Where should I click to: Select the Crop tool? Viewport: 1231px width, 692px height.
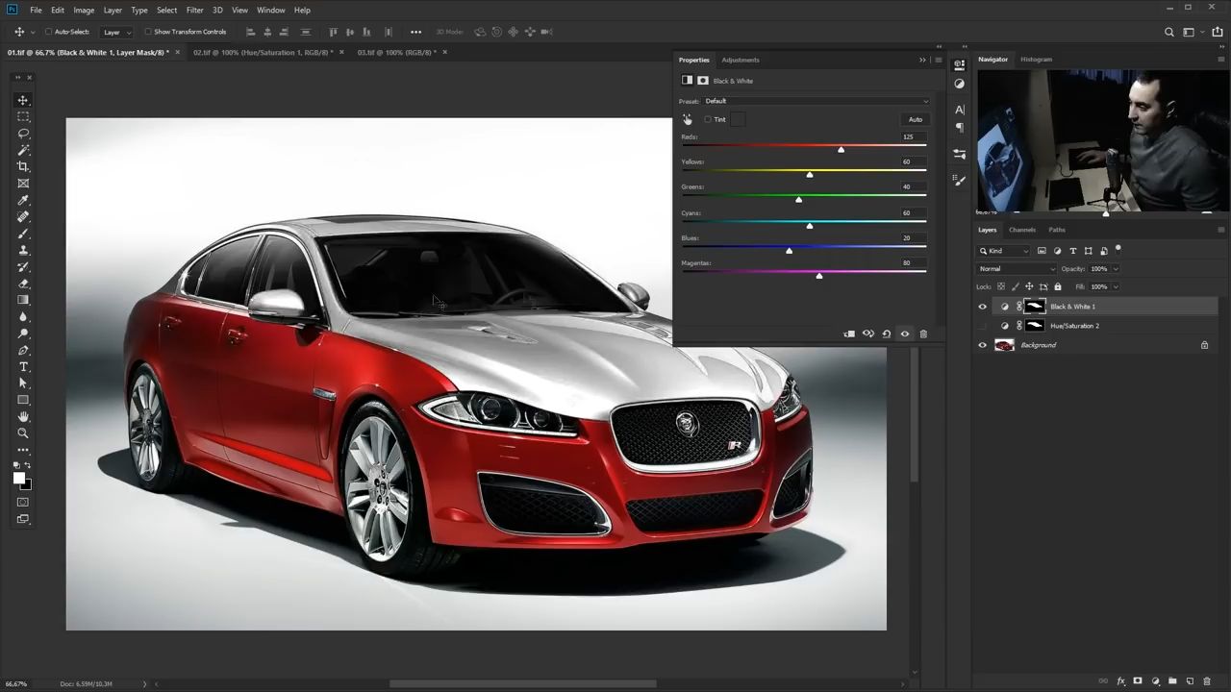(23, 166)
